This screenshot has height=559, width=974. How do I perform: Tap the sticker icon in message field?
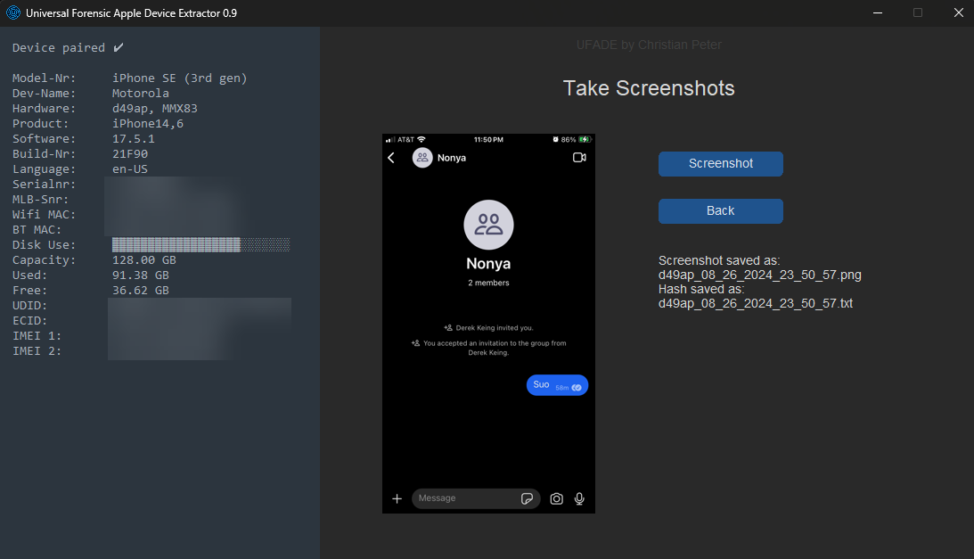point(527,498)
